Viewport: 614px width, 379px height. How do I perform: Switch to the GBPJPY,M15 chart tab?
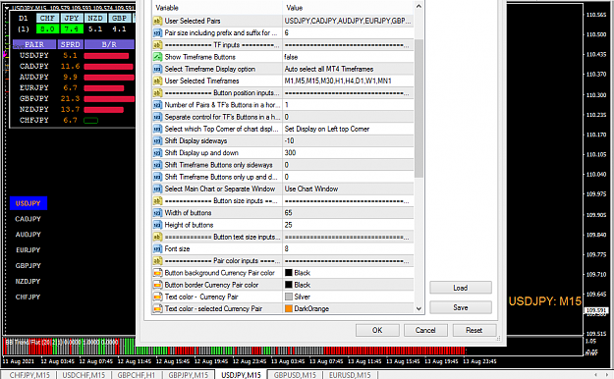189,375
